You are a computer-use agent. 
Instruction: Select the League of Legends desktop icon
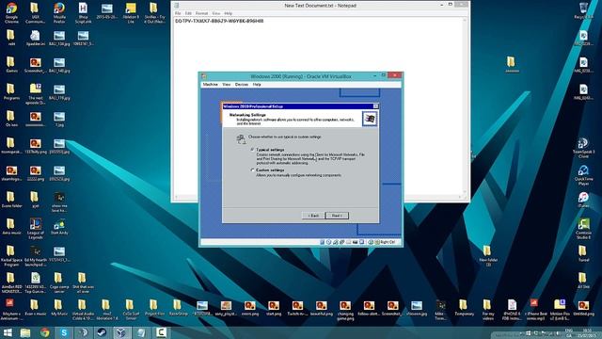(x=36, y=229)
